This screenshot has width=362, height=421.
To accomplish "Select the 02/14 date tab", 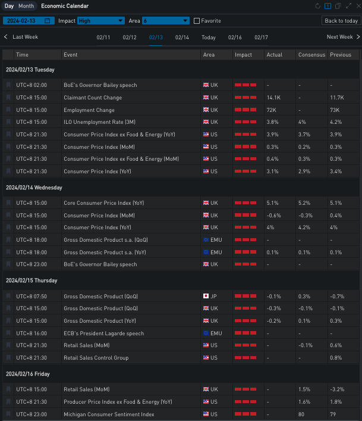I will (182, 38).
